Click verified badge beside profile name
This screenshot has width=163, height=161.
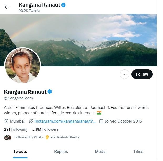pyautogui.click(x=50, y=92)
